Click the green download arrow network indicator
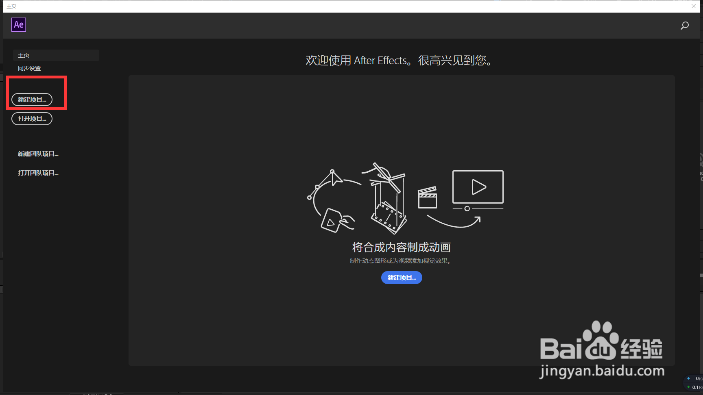 click(688, 386)
